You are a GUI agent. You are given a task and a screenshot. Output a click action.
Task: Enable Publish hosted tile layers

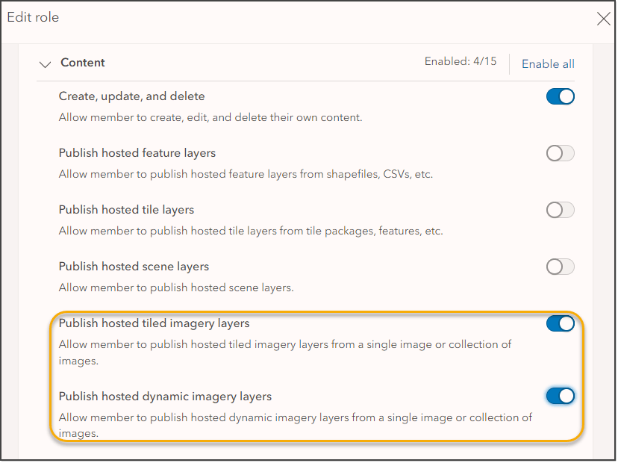[x=561, y=210]
